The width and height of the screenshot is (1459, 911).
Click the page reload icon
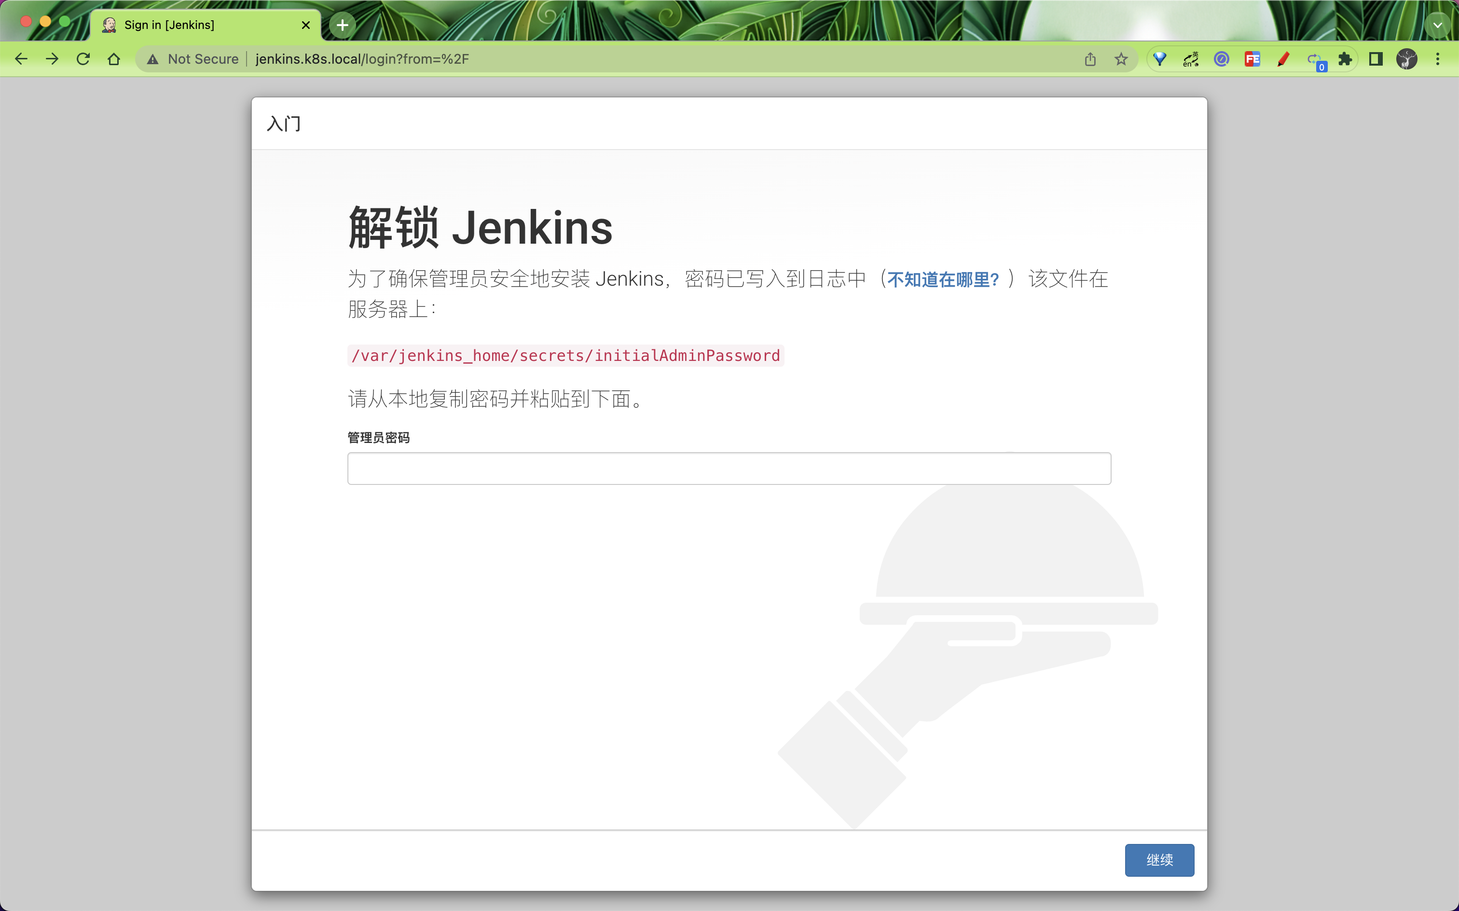coord(83,58)
